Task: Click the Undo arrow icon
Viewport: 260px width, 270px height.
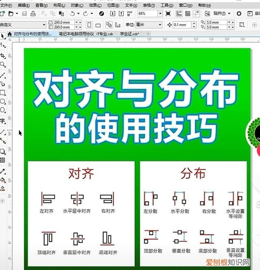Action: click(x=72, y=13)
